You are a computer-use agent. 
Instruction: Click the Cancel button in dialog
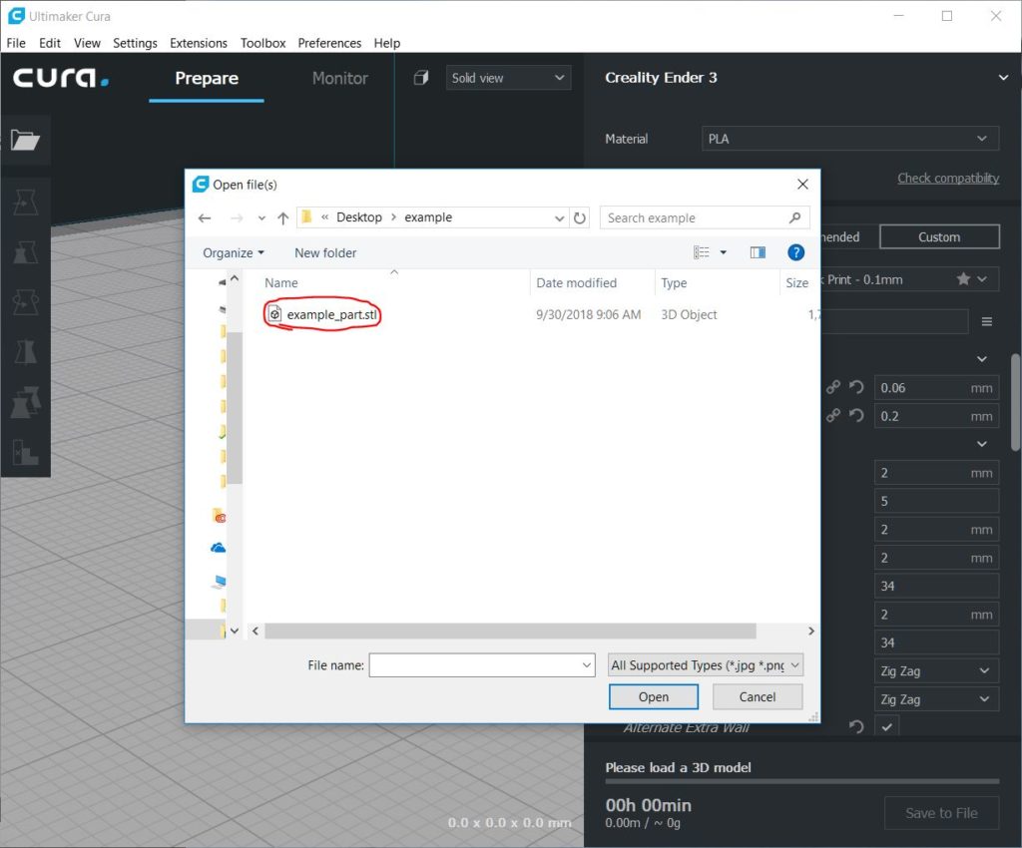758,697
